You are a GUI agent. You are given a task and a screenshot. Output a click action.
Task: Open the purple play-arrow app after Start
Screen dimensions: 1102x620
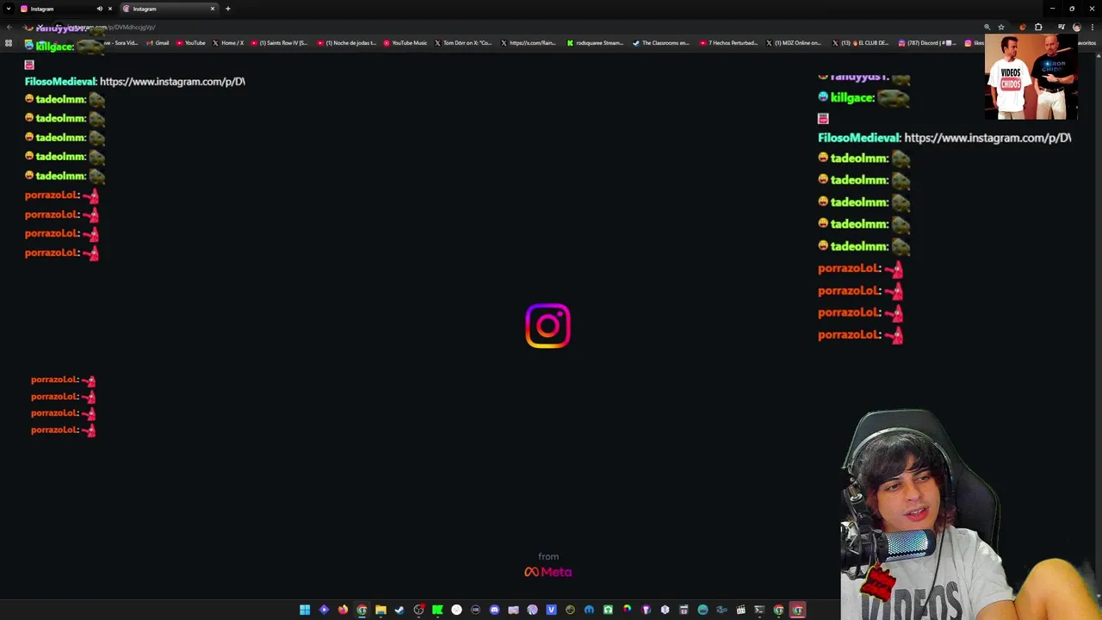pyautogui.click(x=324, y=611)
